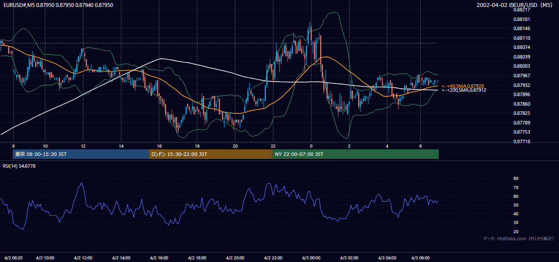
Task: Click the bottom time label 4/2 22:00
Action: (x=273, y=258)
